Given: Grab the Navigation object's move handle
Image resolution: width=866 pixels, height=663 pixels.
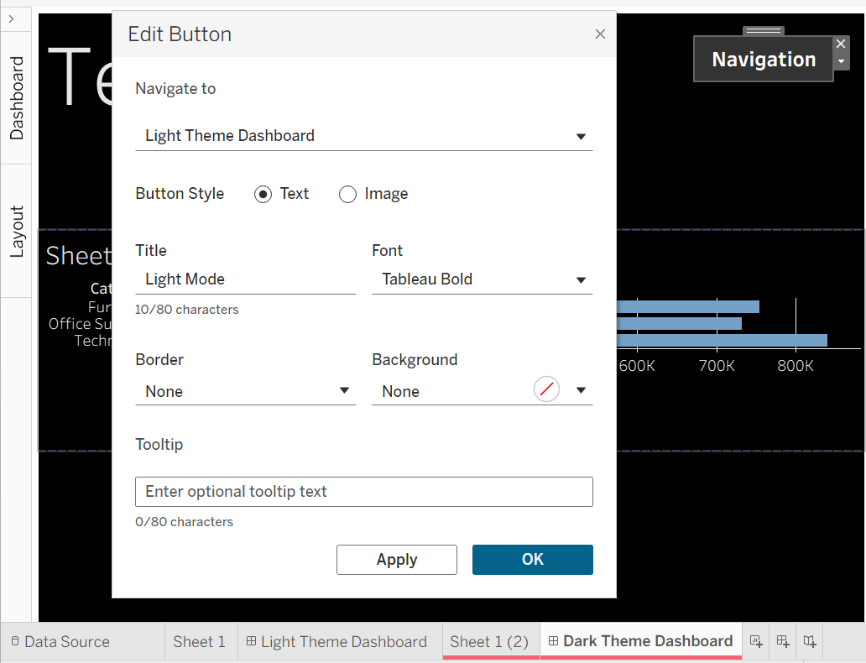Looking at the screenshot, I should 764,31.
